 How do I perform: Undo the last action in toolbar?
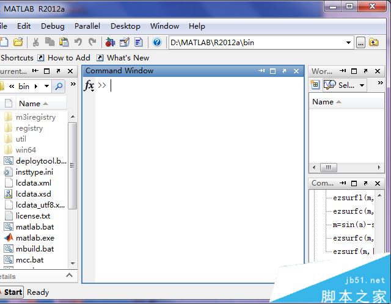click(x=78, y=42)
